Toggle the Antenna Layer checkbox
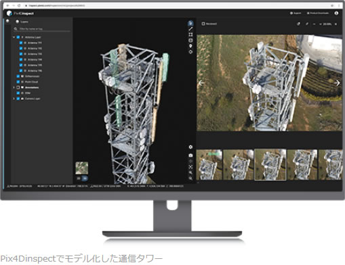This screenshot has width=345, height=265. point(18,37)
